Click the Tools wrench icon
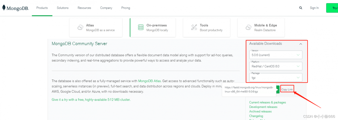338x120 pixels. (194, 27)
